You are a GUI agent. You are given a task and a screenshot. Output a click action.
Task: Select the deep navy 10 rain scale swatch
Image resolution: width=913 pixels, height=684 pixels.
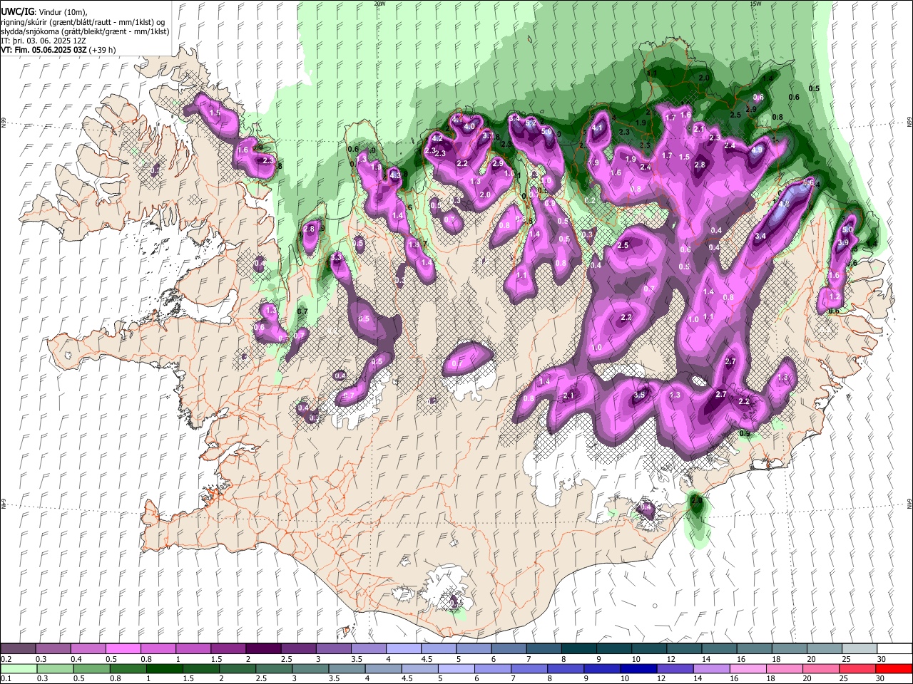pos(638,669)
